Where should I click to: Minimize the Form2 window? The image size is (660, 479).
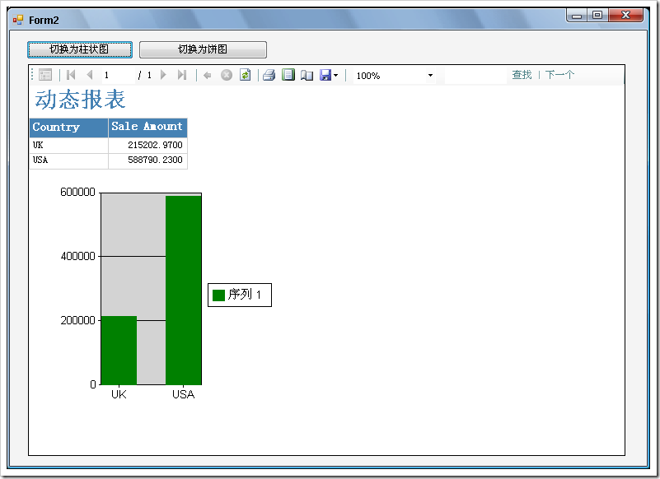point(577,16)
